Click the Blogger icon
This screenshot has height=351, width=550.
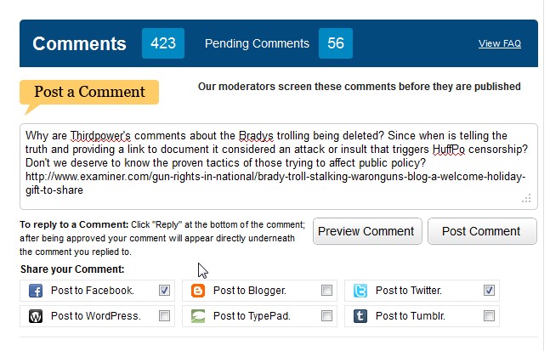tap(198, 291)
